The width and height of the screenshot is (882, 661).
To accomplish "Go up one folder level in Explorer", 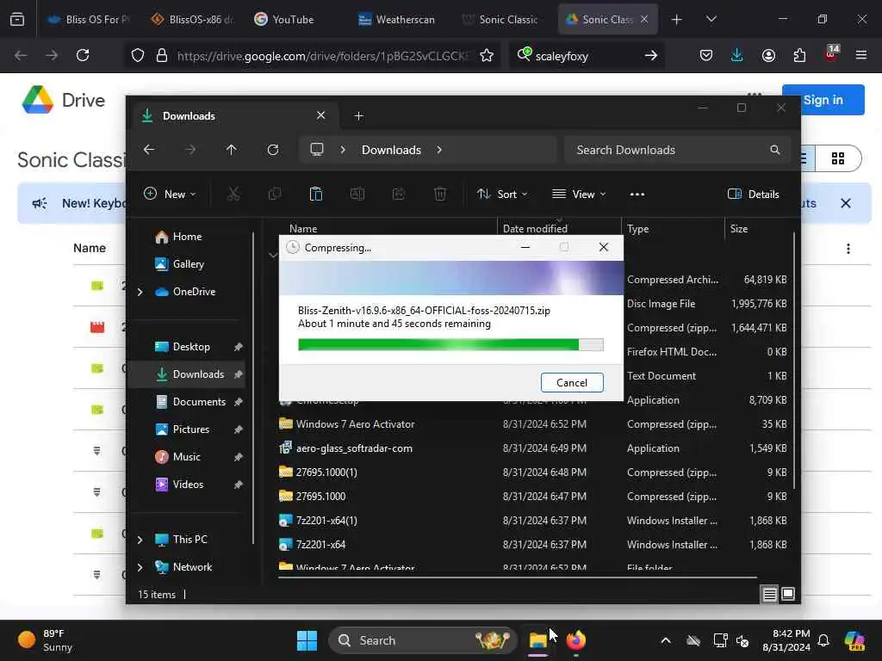I will [231, 150].
